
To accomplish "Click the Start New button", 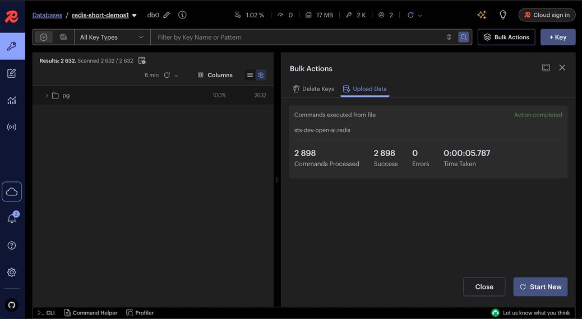I will pos(541,287).
